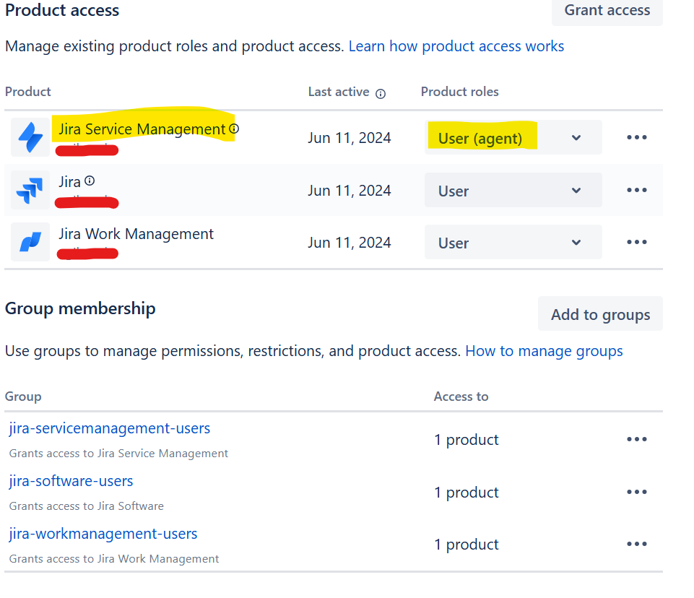Click the Add to groups button
Screen dimensions: 694x598
click(600, 313)
